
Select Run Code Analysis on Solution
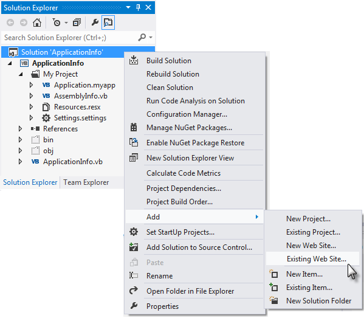(x=196, y=101)
